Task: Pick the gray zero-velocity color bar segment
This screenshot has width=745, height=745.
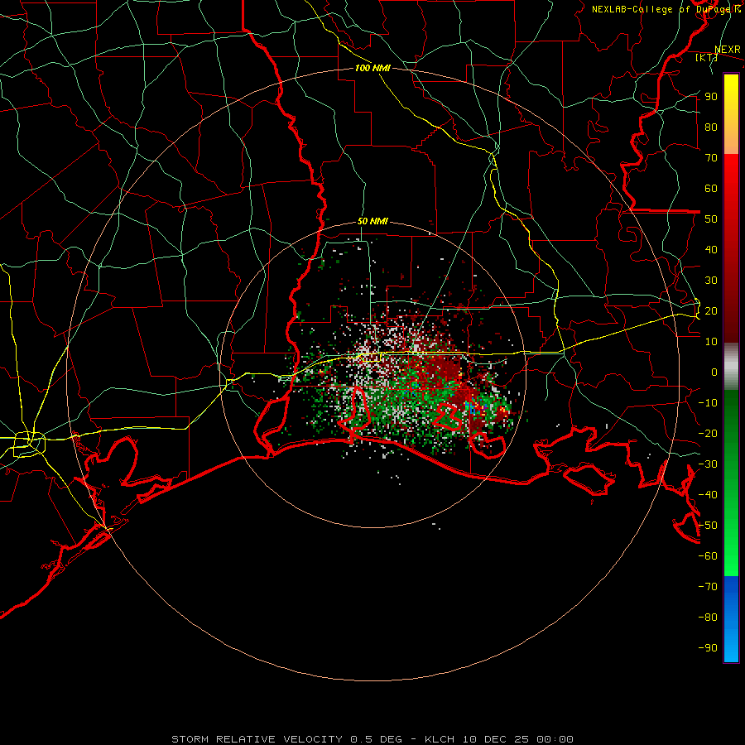Action: click(x=731, y=367)
